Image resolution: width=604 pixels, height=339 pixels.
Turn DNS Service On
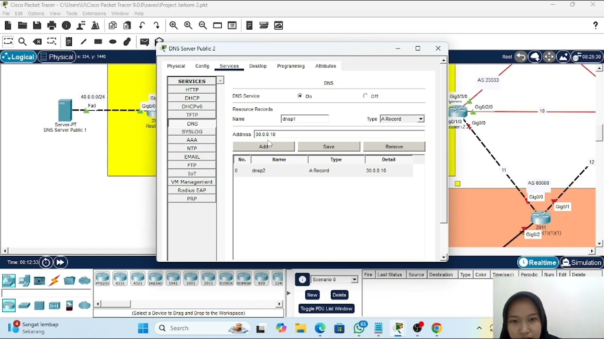click(x=300, y=96)
